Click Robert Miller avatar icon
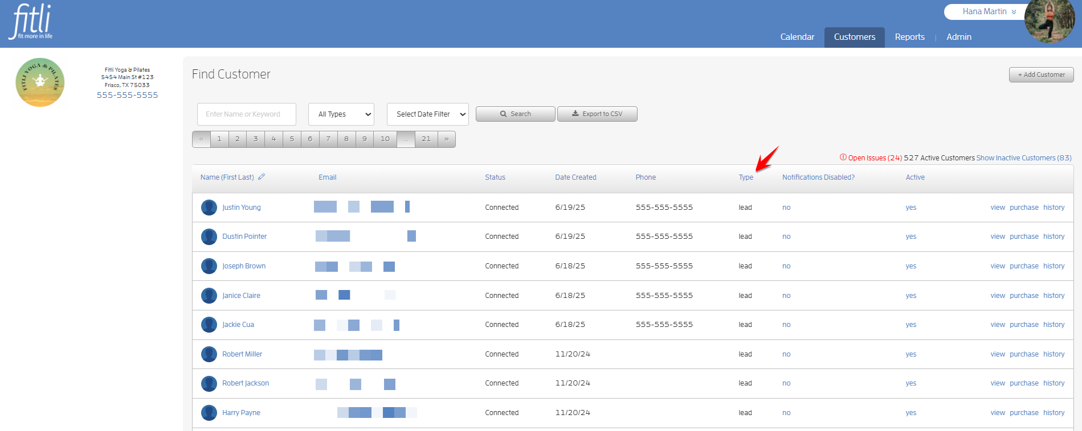 (x=209, y=354)
